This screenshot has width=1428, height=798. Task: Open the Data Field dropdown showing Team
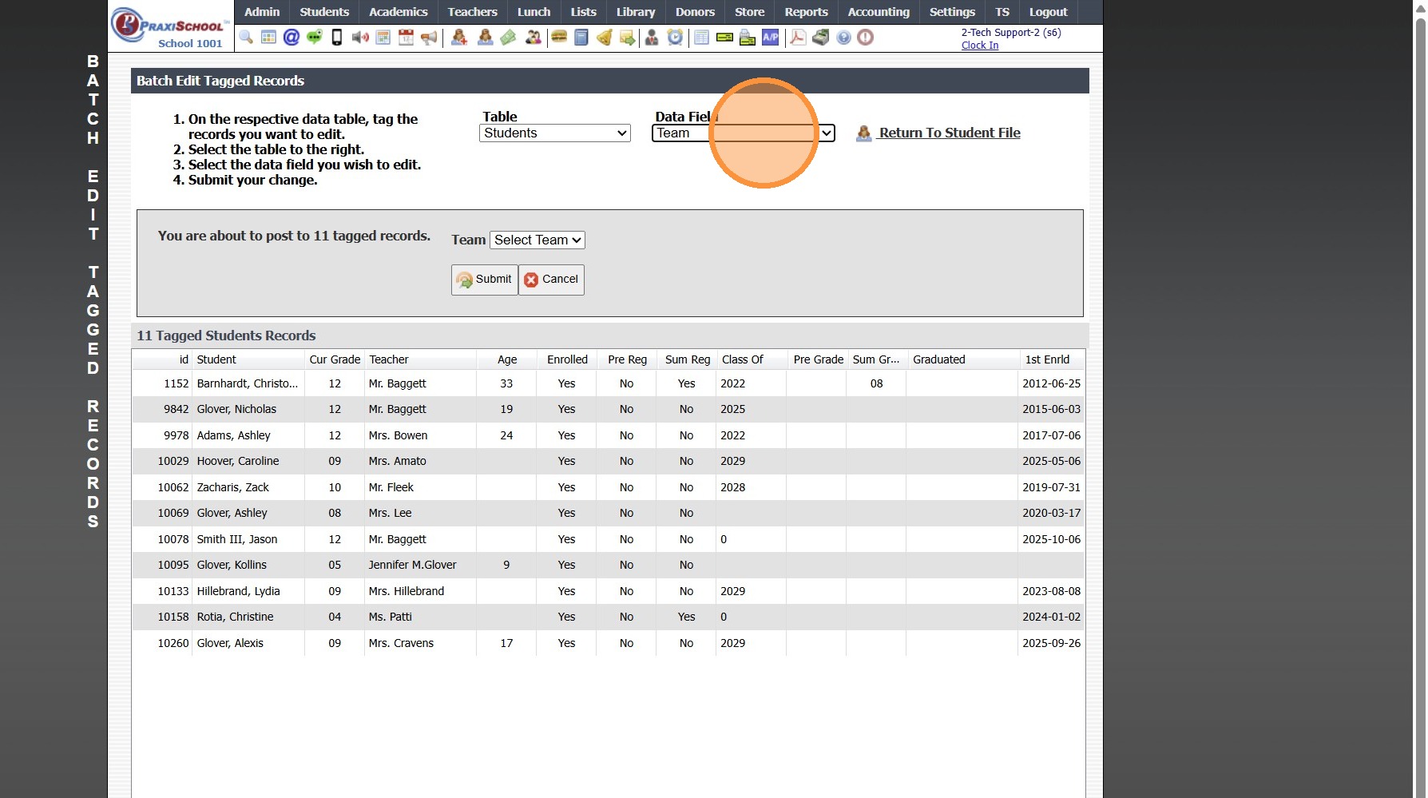(744, 133)
